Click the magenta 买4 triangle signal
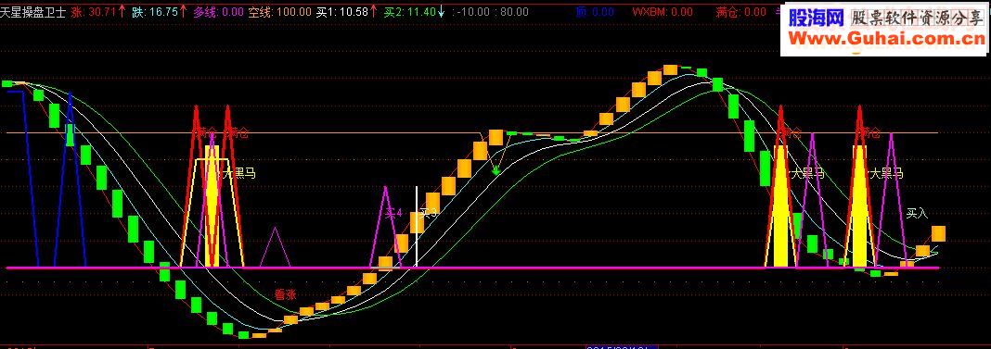 385,227
